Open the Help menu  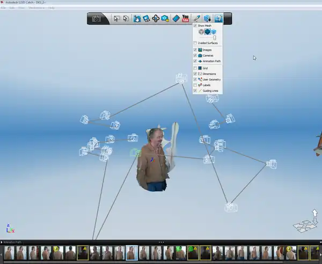[x=50, y=8]
